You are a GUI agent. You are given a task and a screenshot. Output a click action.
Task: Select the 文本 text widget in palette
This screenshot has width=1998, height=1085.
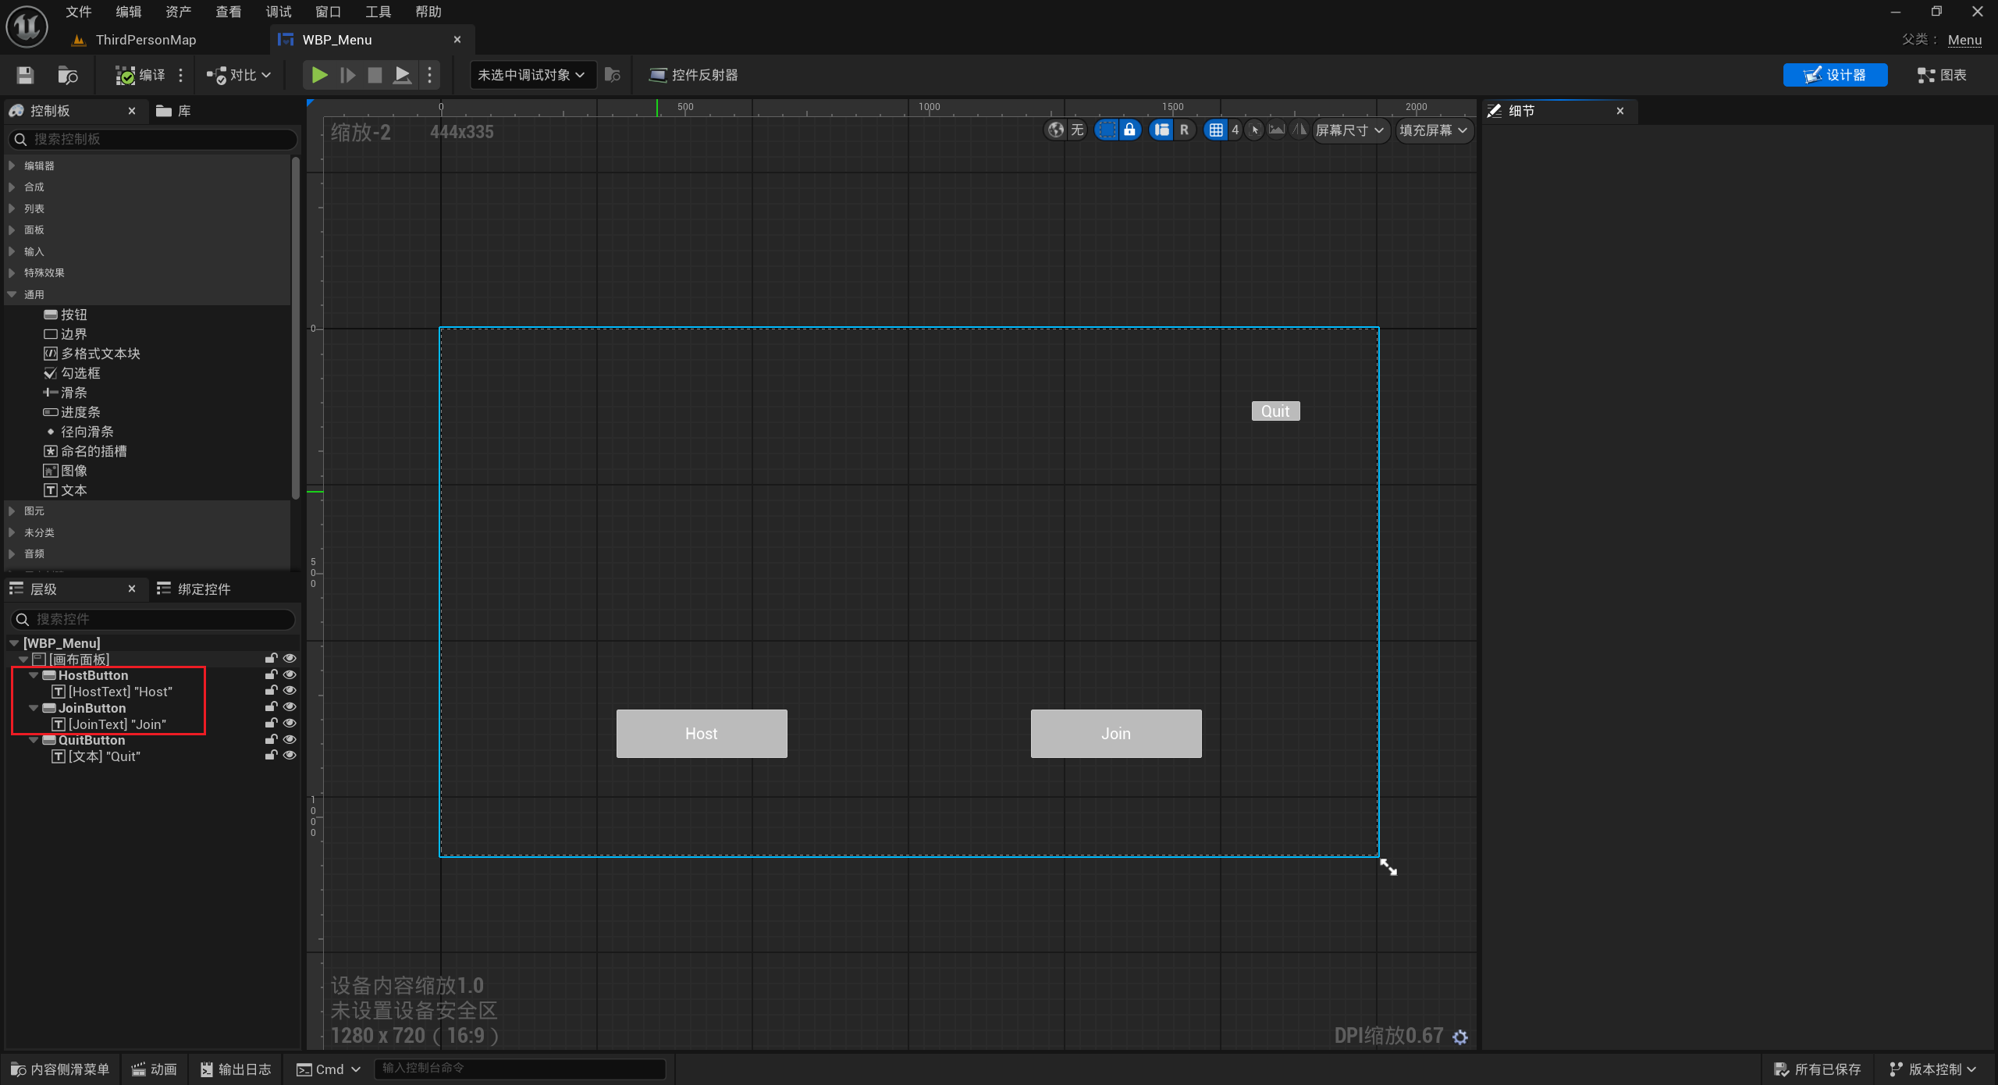pyautogui.click(x=66, y=490)
